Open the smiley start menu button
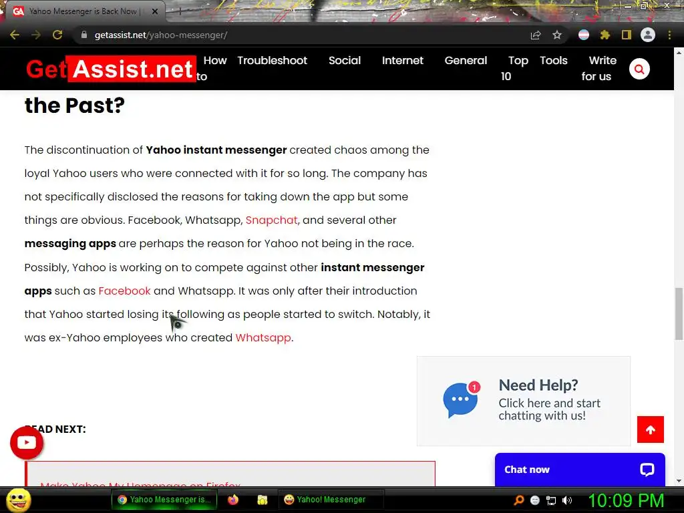Screen dimensions: 684x513 pos(18,500)
